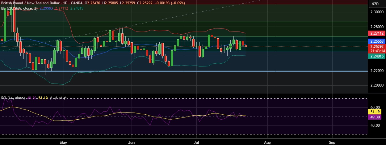
Task: Click the purple 49.30 value in RSI legend
Action: click(32, 98)
